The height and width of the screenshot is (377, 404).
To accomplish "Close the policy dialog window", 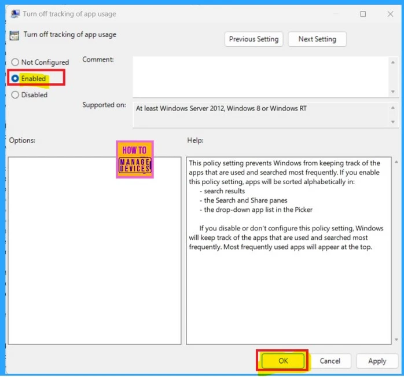I will pyautogui.click(x=390, y=14).
